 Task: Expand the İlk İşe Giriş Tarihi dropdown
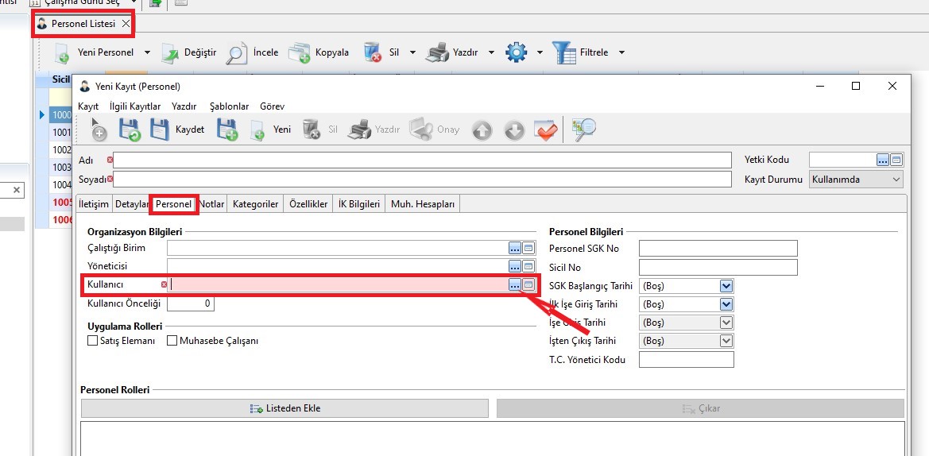(x=726, y=304)
